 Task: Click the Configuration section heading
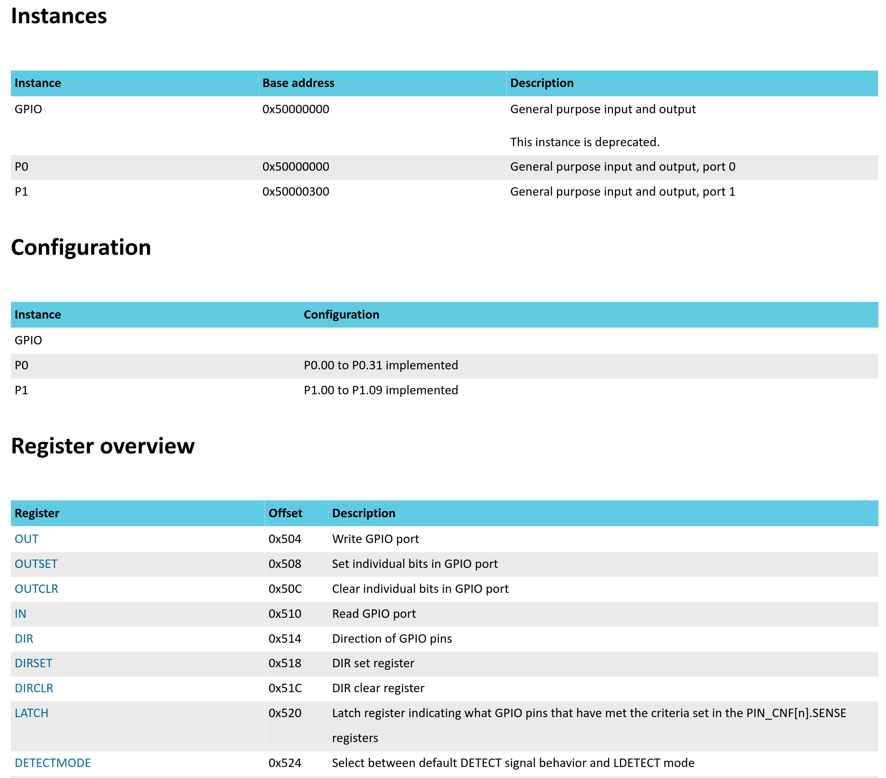(x=81, y=247)
